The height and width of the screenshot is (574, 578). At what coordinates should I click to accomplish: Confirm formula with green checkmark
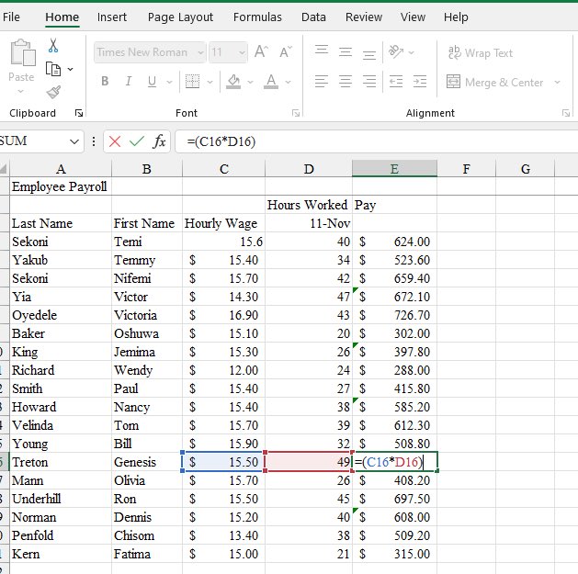coord(136,141)
